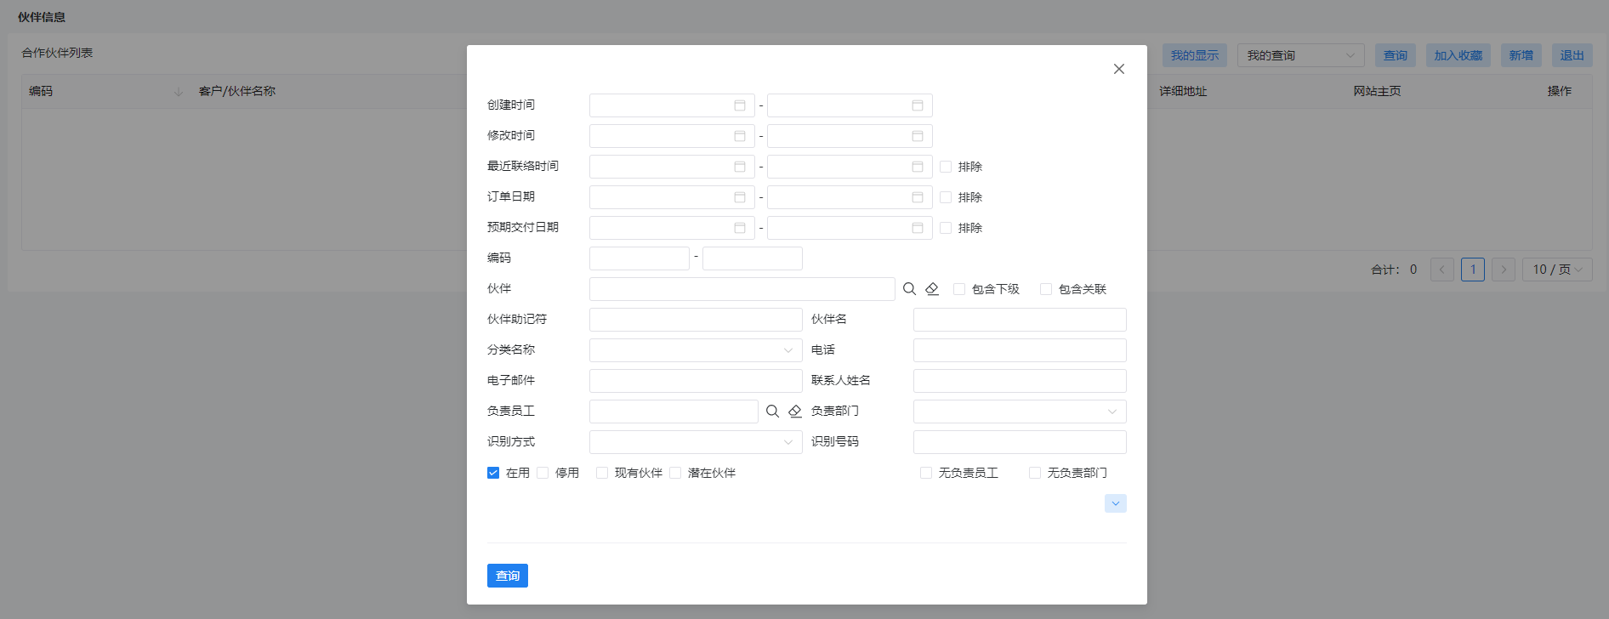
Task: Click 查询 button in background toolbar
Action: [1396, 55]
